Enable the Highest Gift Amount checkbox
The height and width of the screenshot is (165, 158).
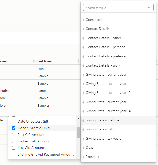[x=14, y=141]
